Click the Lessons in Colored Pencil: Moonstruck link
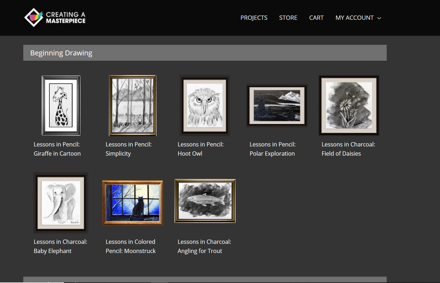This screenshot has height=283, width=440. 131,246
